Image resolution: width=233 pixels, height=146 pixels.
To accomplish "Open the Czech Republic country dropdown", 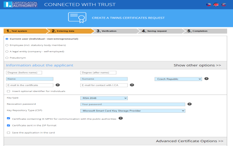I will pyautogui.click(x=178, y=79).
